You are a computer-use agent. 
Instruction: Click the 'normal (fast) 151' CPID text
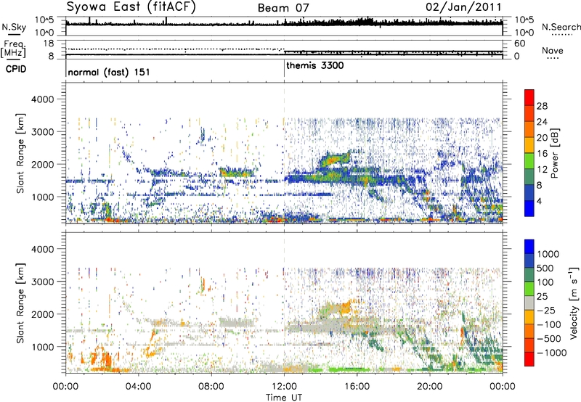coord(109,72)
